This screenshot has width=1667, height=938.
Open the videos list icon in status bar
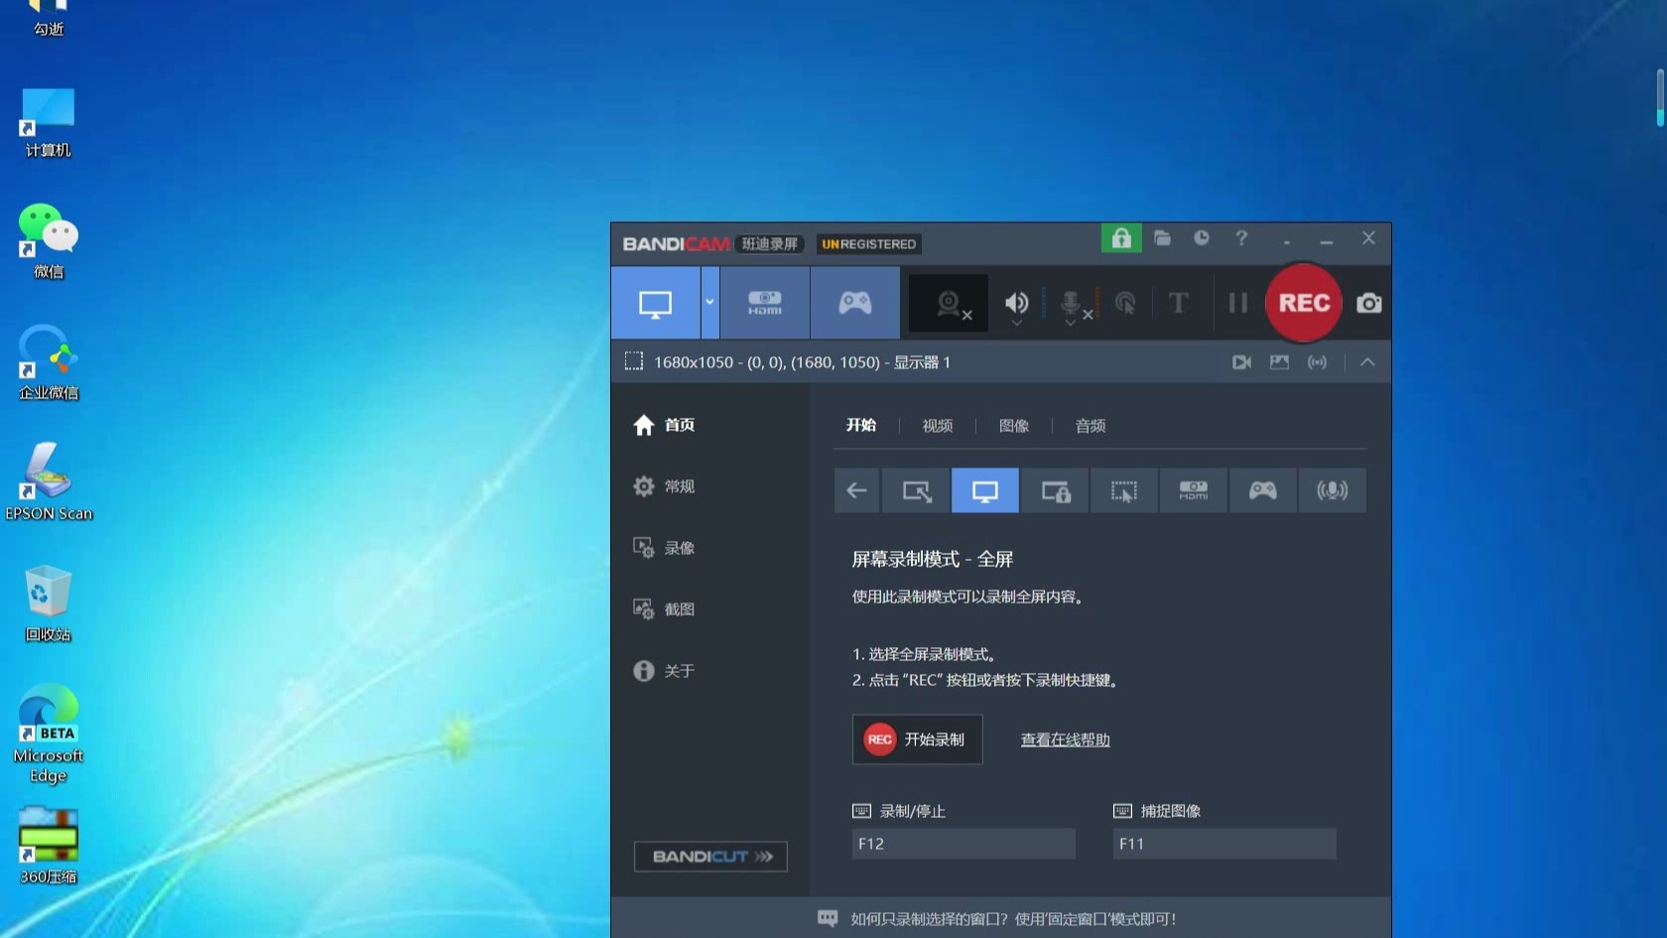point(1241,362)
